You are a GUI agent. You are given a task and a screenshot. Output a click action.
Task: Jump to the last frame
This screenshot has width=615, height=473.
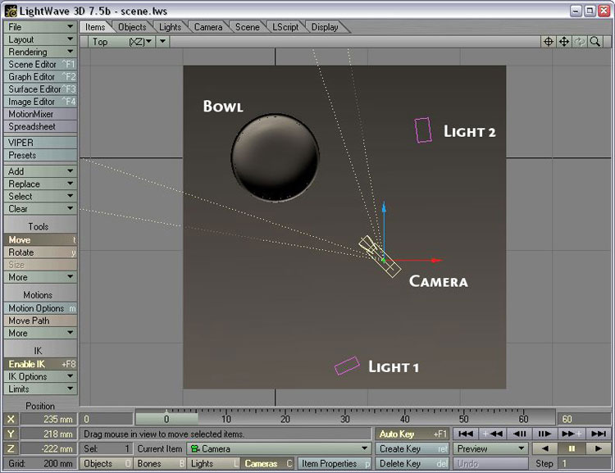(599, 434)
